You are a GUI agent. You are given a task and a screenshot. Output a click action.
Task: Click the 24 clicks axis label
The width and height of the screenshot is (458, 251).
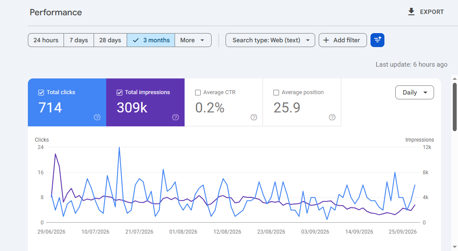coord(40,147)
